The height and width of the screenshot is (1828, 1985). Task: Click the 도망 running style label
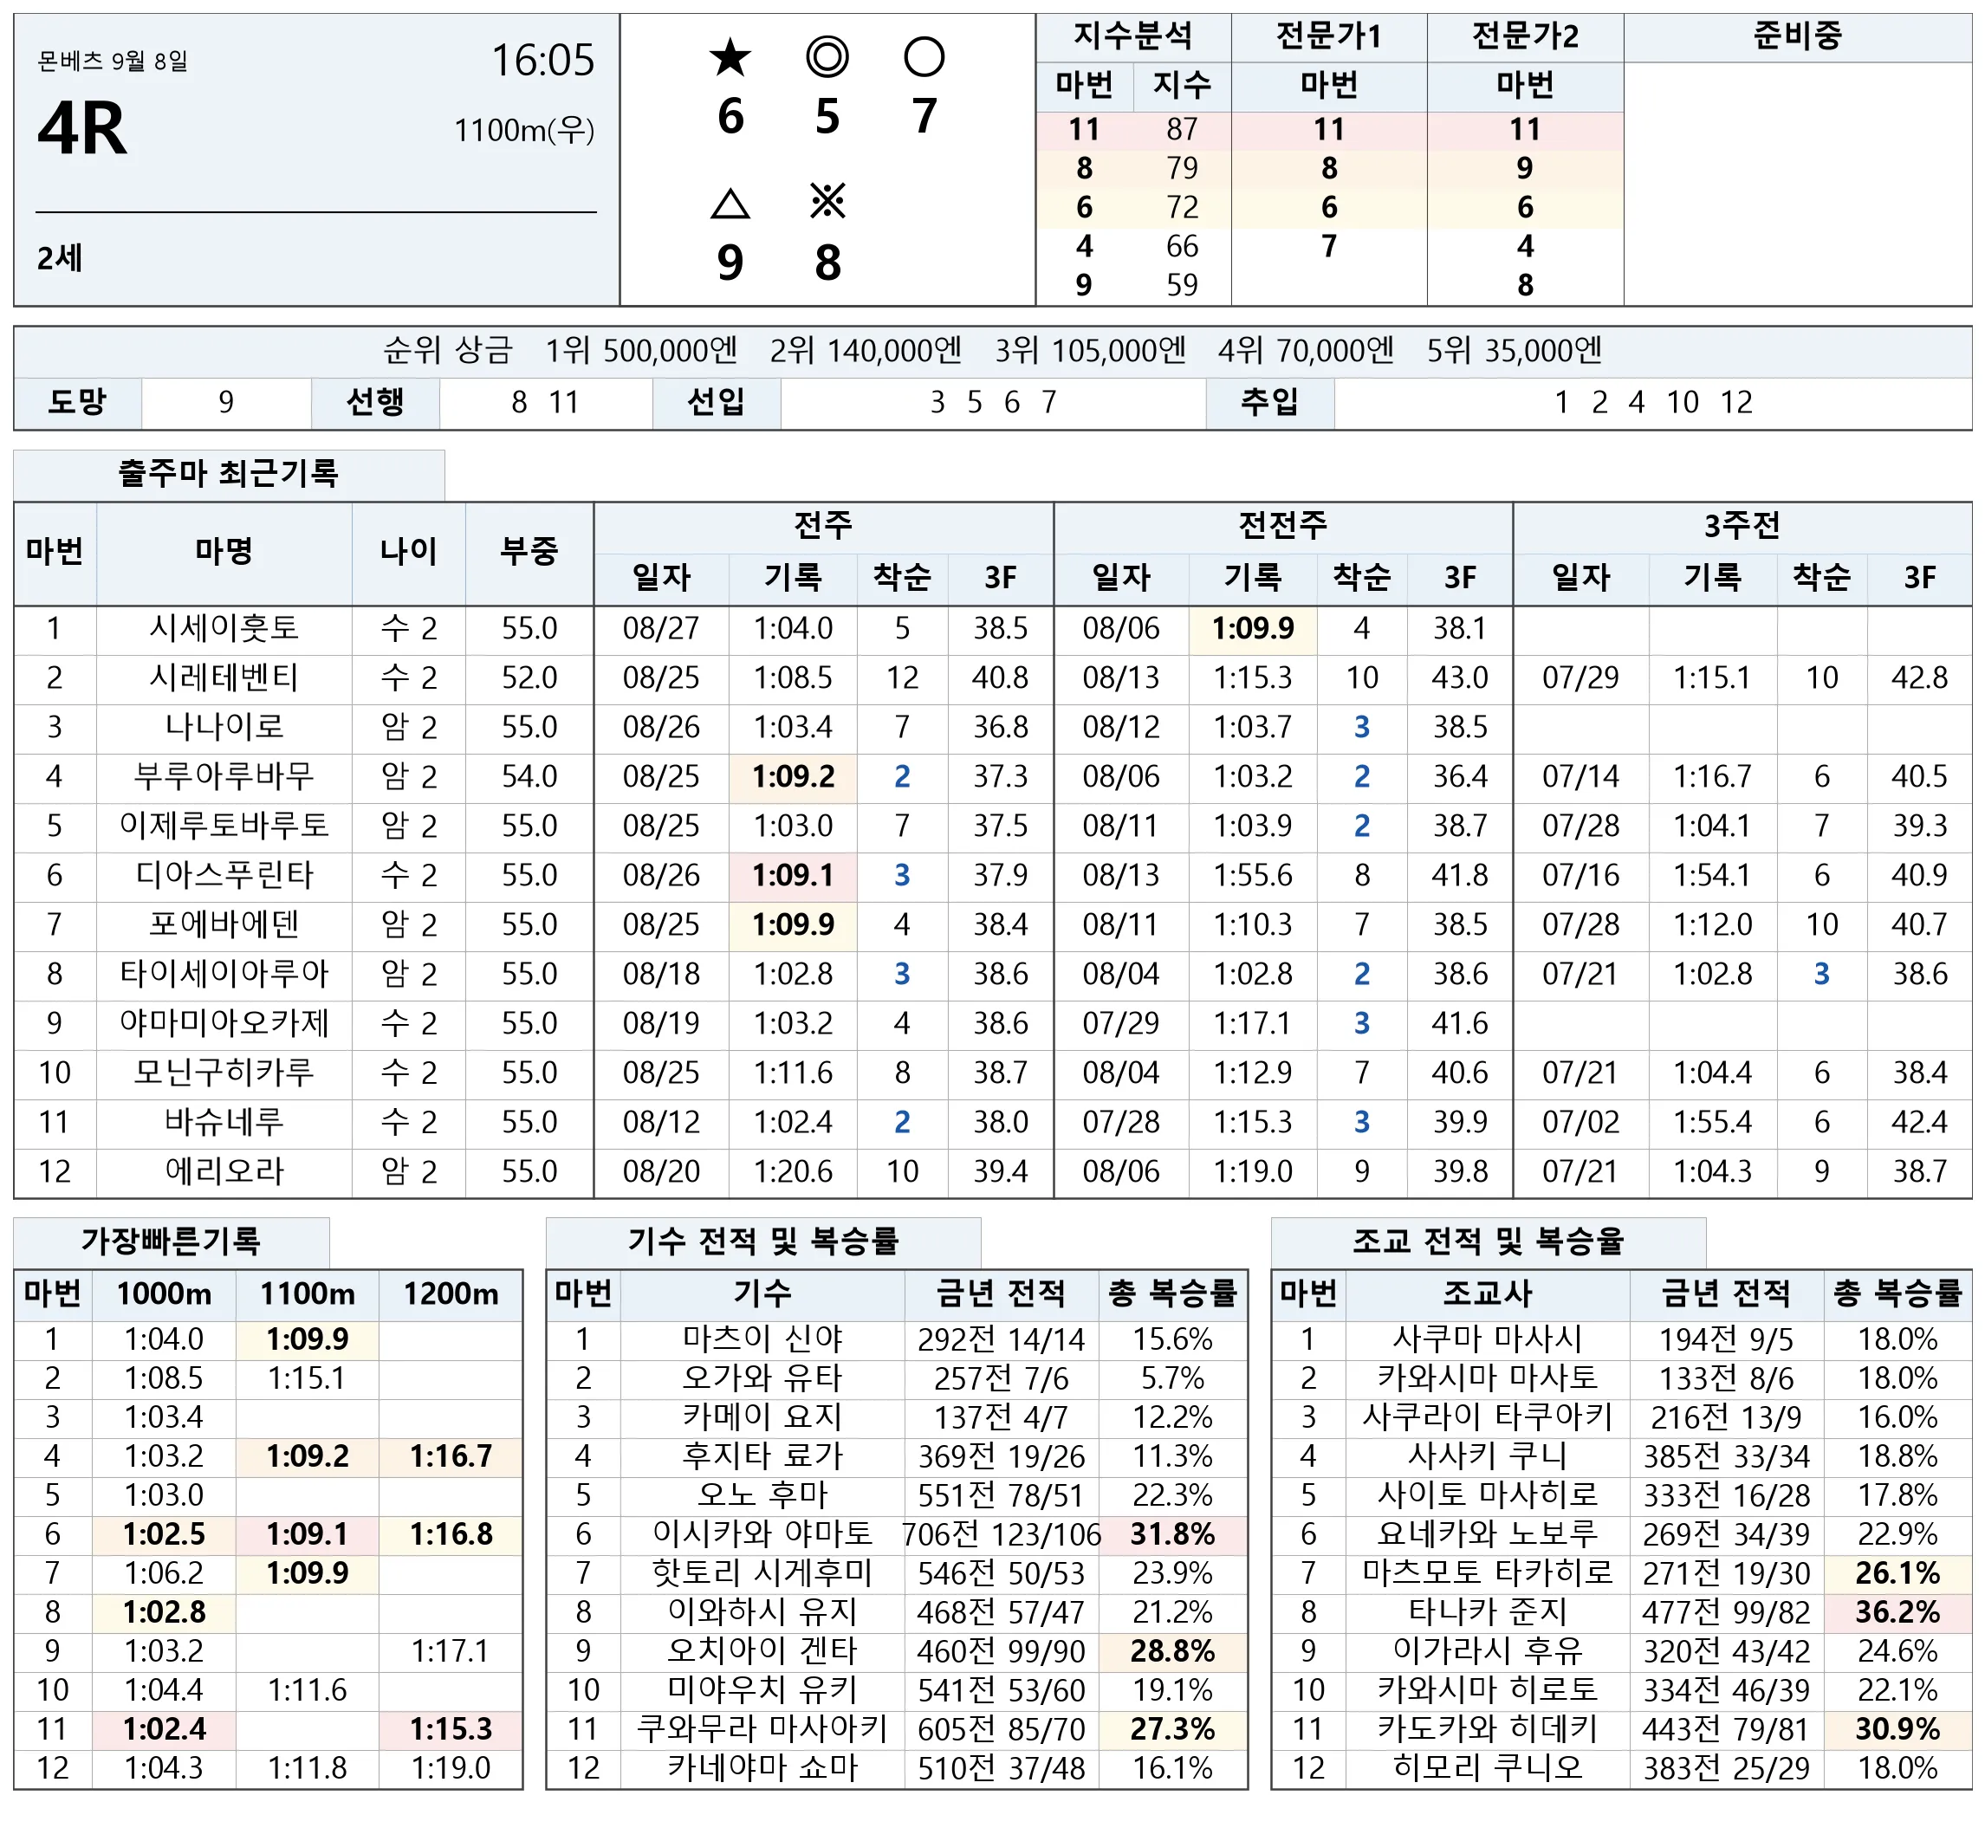click(x=77, y=403)
